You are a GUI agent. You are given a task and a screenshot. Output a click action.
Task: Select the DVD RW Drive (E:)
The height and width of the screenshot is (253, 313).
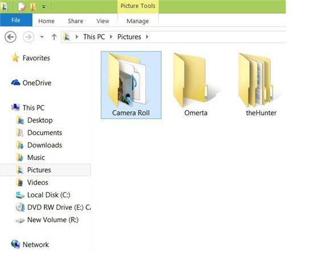click(x=53, y=207)
